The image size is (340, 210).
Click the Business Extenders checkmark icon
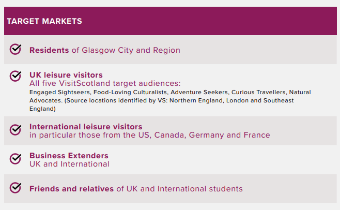[x=16, y=157]
